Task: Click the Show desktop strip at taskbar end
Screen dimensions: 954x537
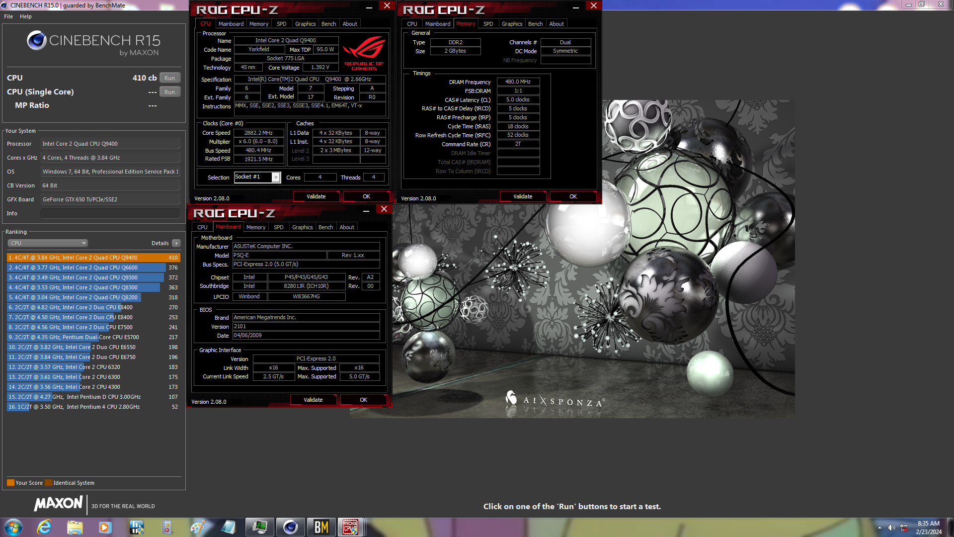Action: tap(950, 527)
